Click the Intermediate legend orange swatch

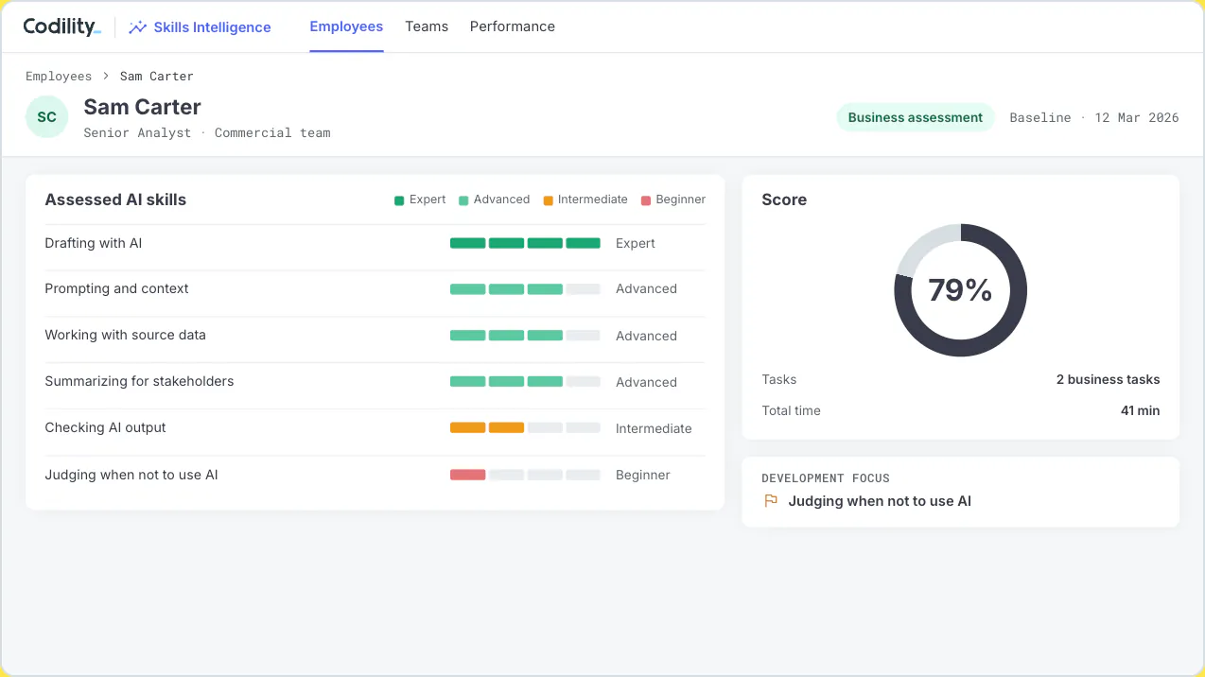coord(548,200)
